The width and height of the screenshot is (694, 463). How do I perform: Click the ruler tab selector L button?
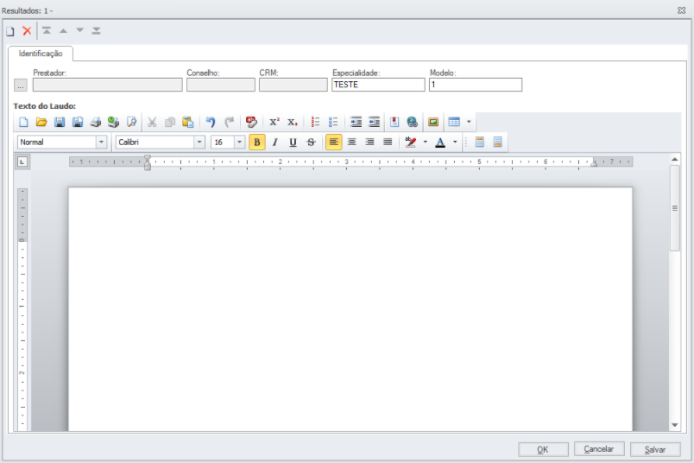click(x=22, y=162)
